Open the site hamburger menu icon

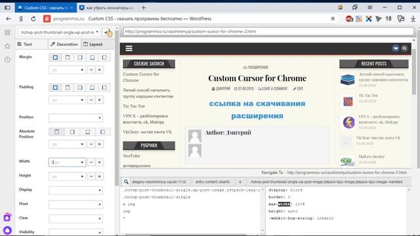pos(129,49)
